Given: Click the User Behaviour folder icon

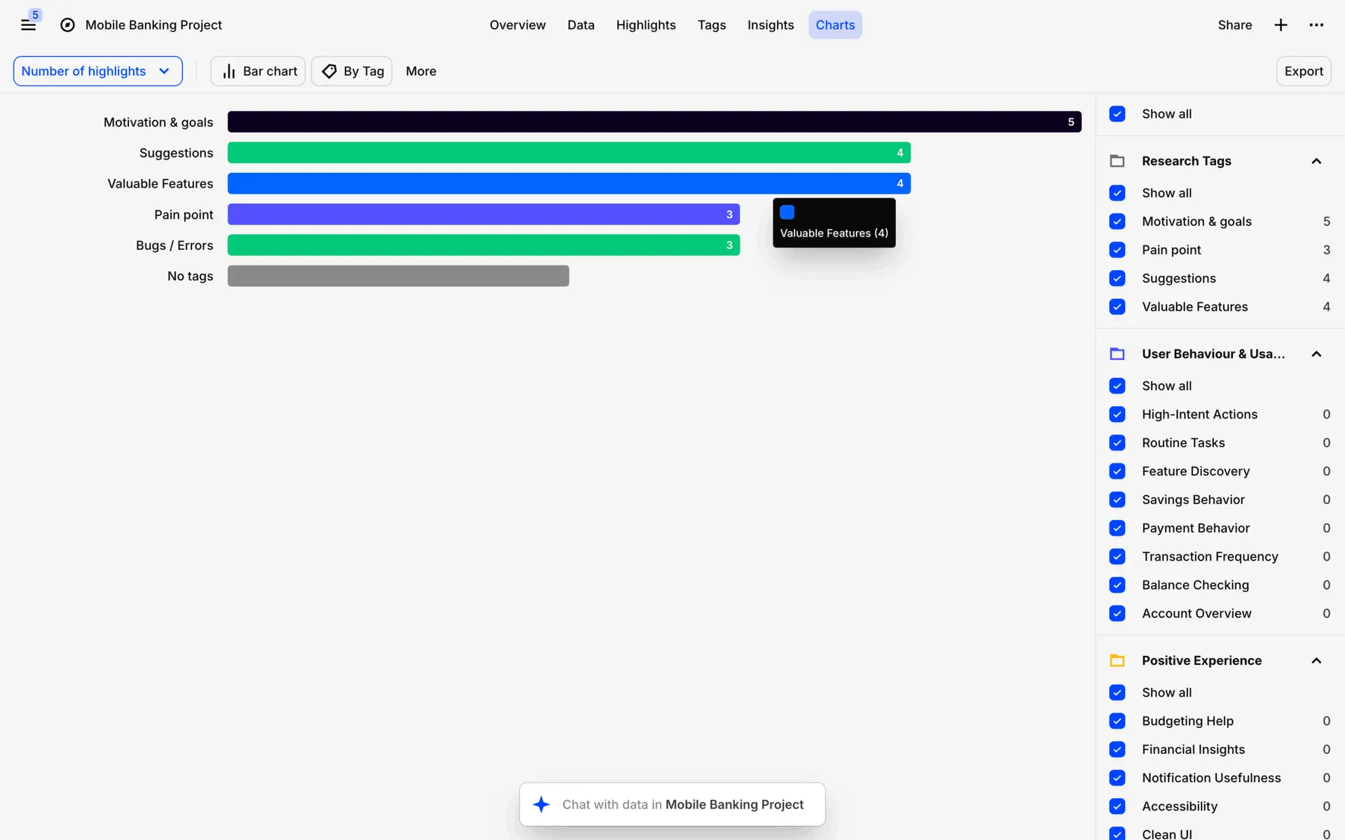Looking at the screenshot, I should (1117, 354).
